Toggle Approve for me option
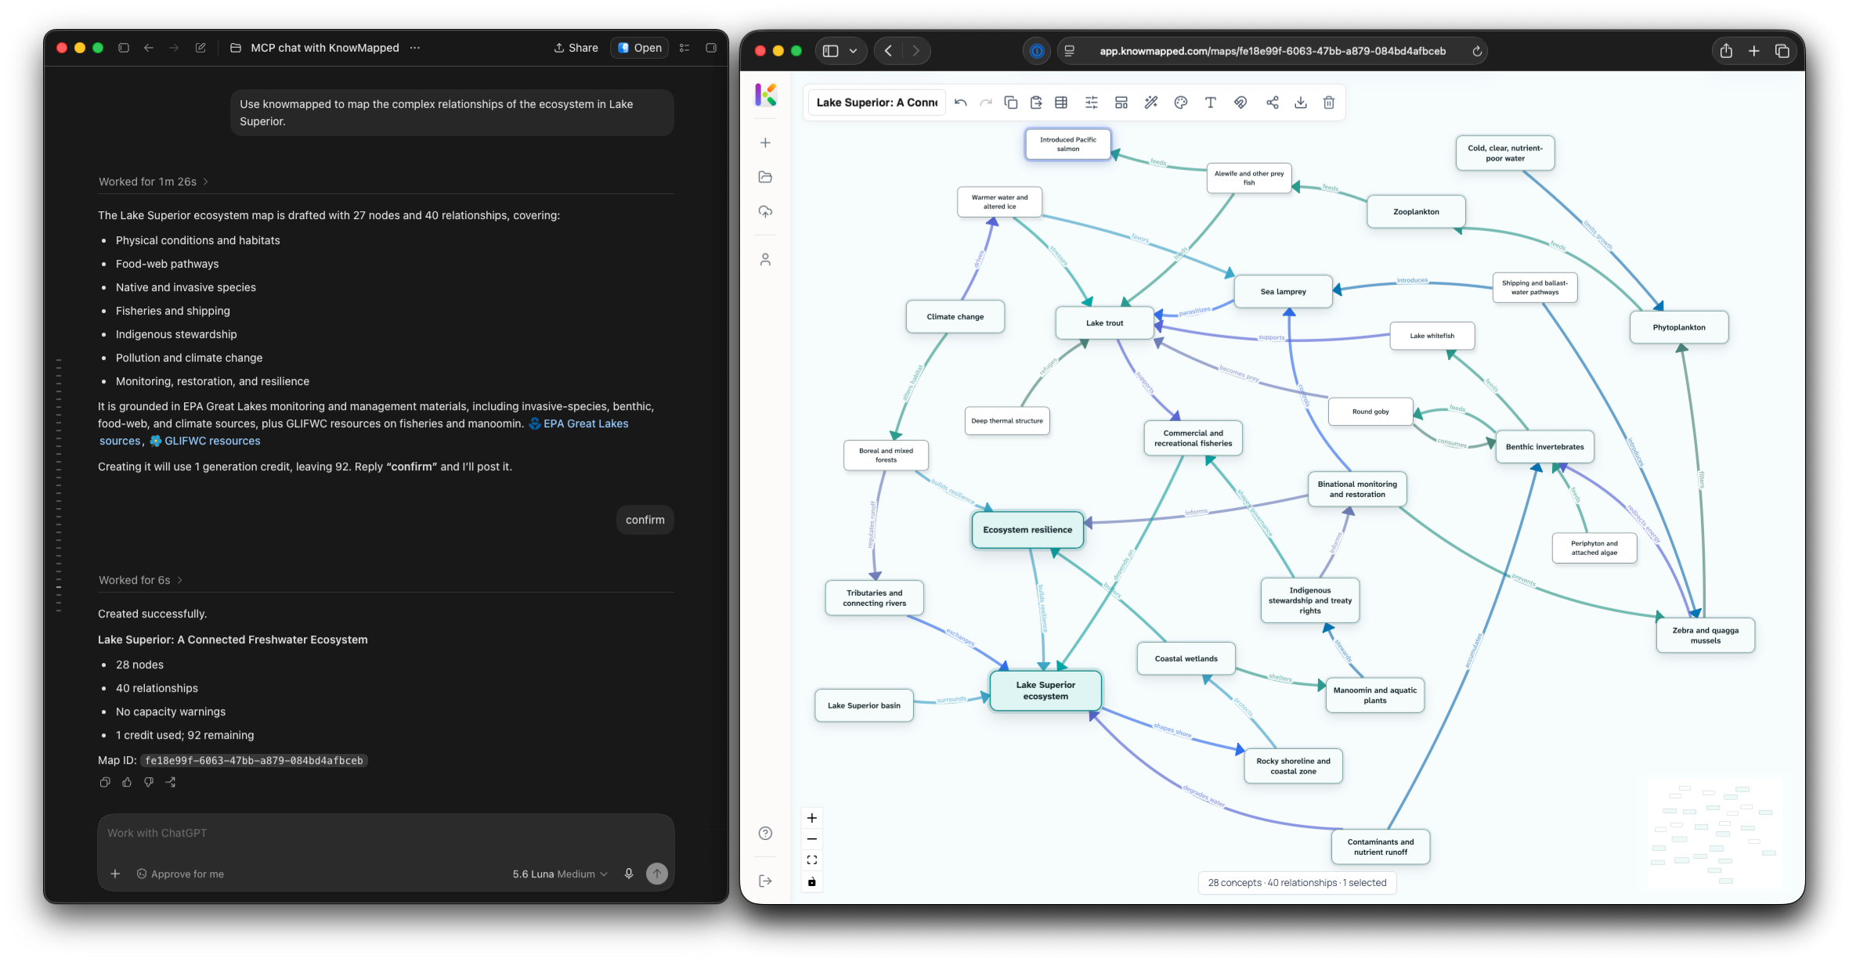 [180, 874]
